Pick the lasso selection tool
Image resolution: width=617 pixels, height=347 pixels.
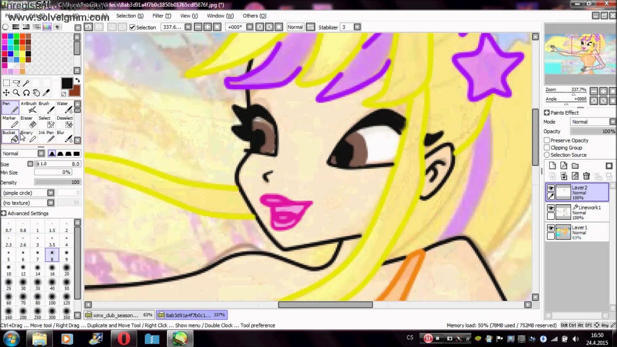pos(16,83)
